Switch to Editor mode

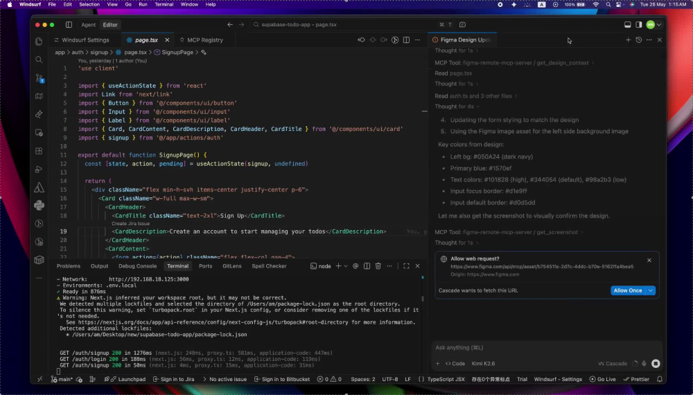pyautogui.click(x=110, y=25)
